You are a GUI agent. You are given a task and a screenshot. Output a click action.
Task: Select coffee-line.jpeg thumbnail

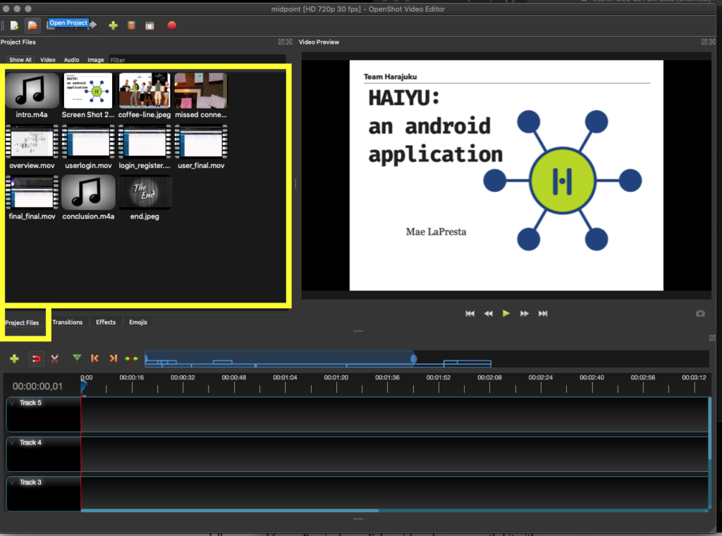(144, 96)
